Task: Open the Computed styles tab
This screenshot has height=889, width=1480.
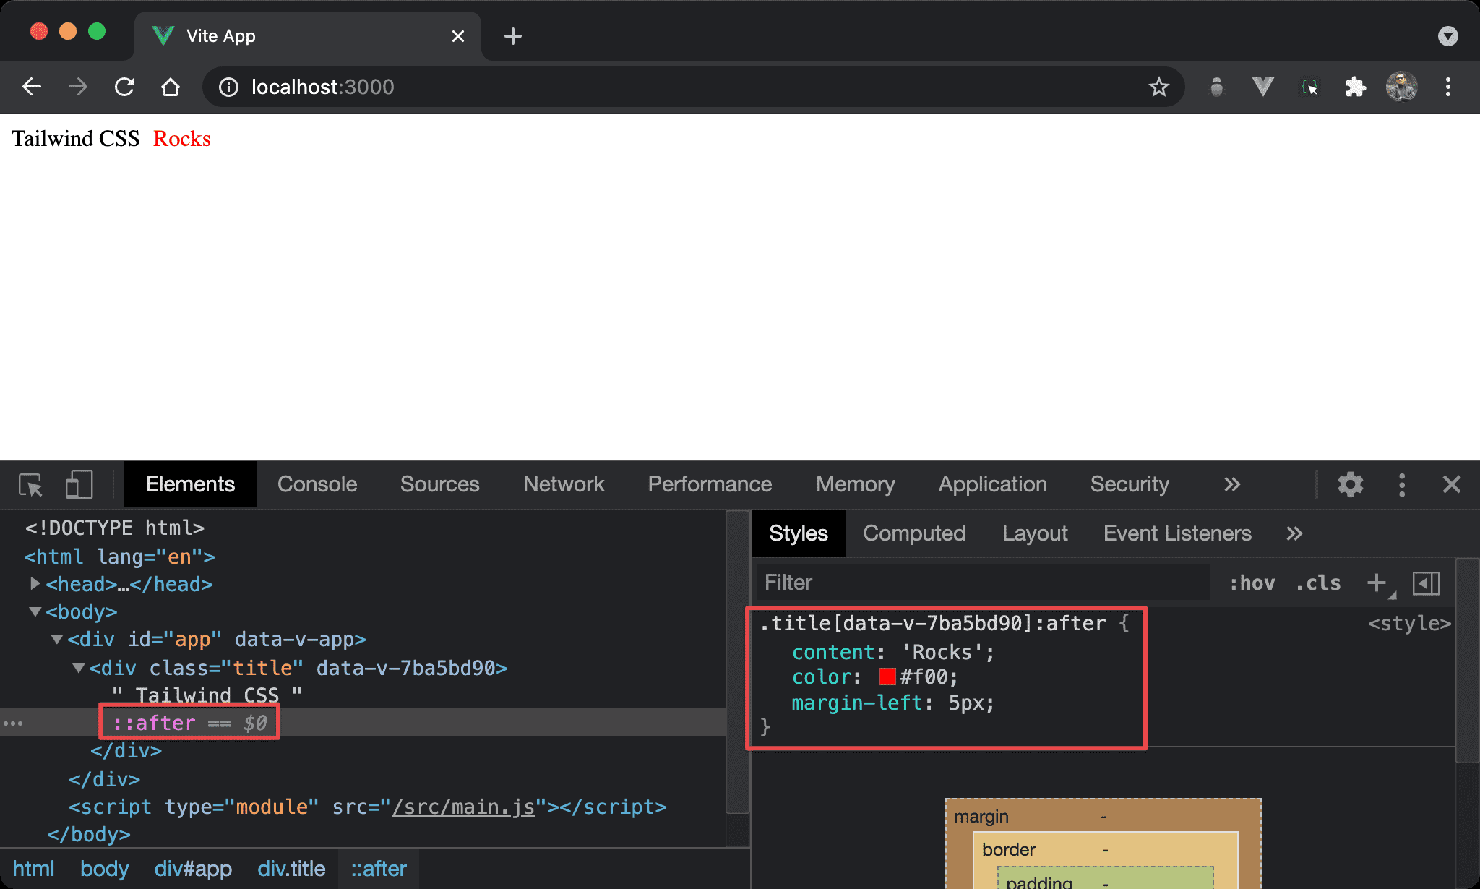Action: tap(914, 533)
